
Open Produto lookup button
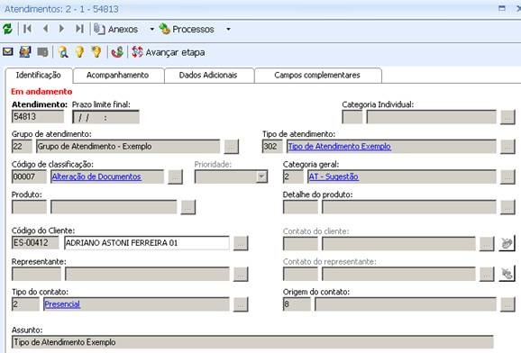(188, 207)
